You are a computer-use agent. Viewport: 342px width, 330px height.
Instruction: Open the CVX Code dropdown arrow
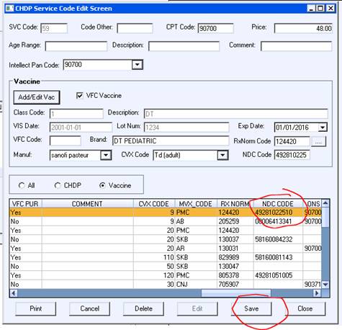coord(222,155)
